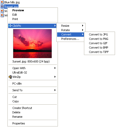The height and width of the screenshot is (128, 116).
Task: Open the Send To submenu
Action: pyautogui.click(x=33, y=90)
